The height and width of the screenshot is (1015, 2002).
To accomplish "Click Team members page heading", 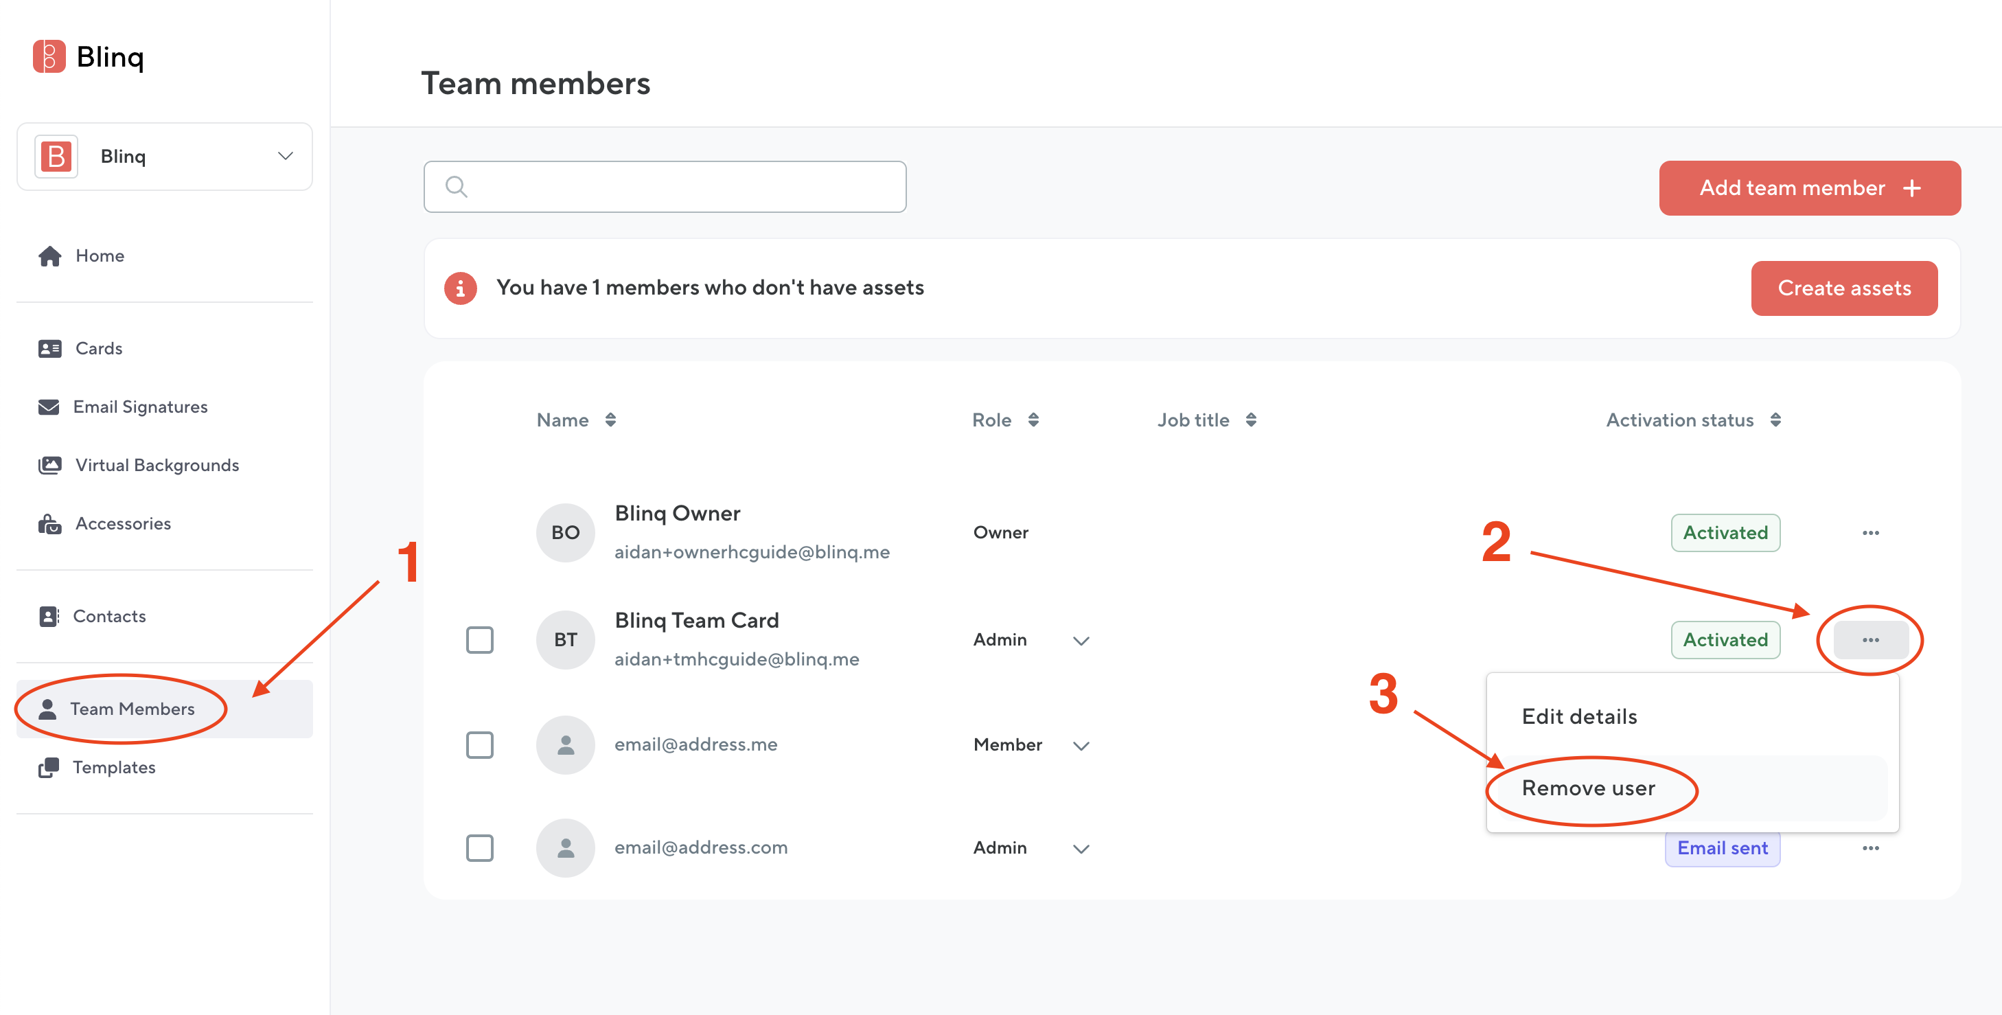I will [x=536, y=84].
